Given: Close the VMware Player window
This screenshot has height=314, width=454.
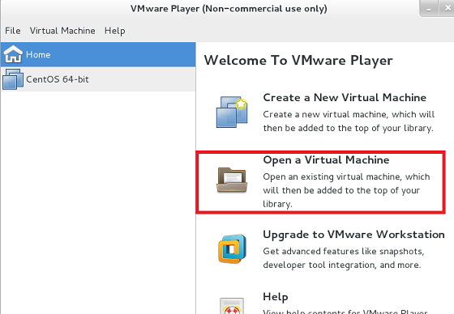Looking at the screenshot, I should click(447, 8).
